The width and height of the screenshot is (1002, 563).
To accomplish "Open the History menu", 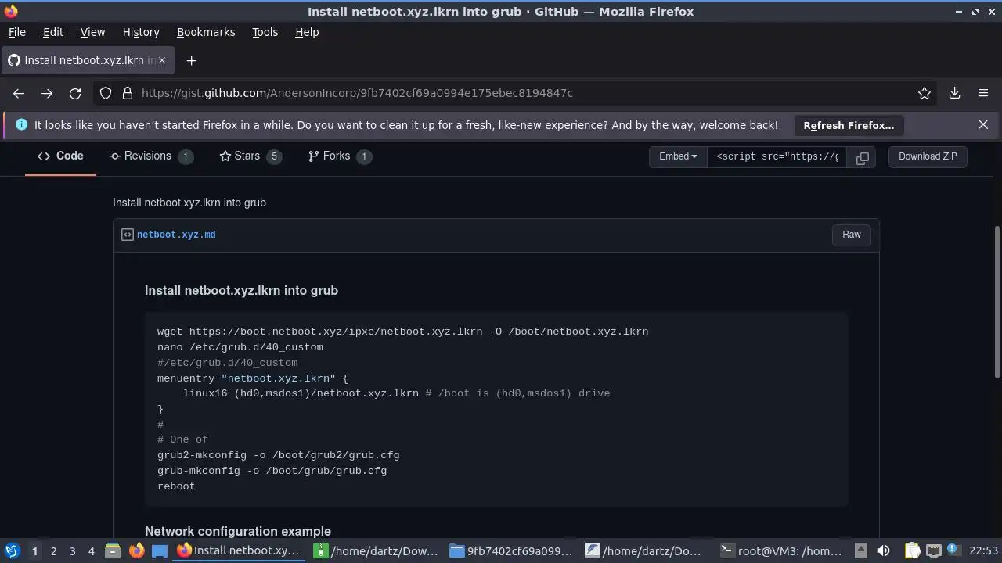I will tap(141, 32).
